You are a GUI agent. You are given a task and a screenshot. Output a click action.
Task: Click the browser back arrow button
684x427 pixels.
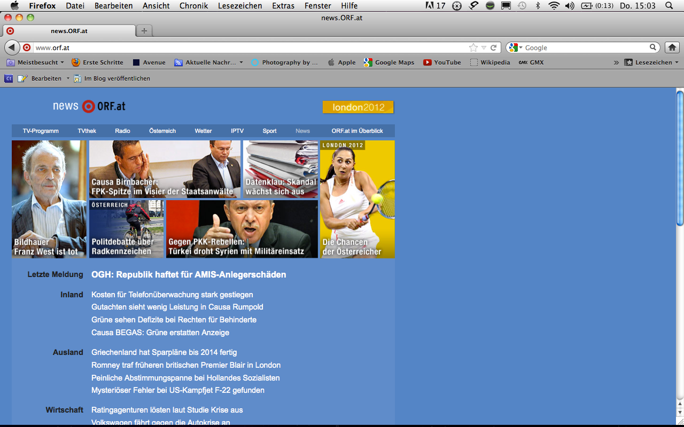(12, 48)
